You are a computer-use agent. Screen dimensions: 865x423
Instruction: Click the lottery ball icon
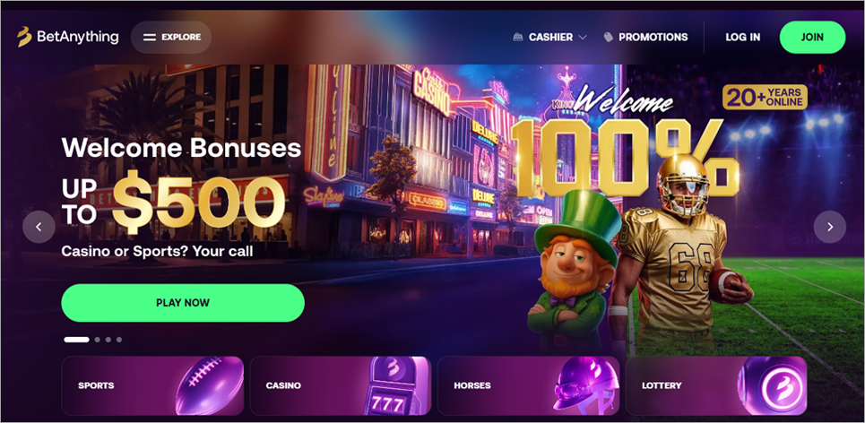pyautogui.click(x=773, y=386)
